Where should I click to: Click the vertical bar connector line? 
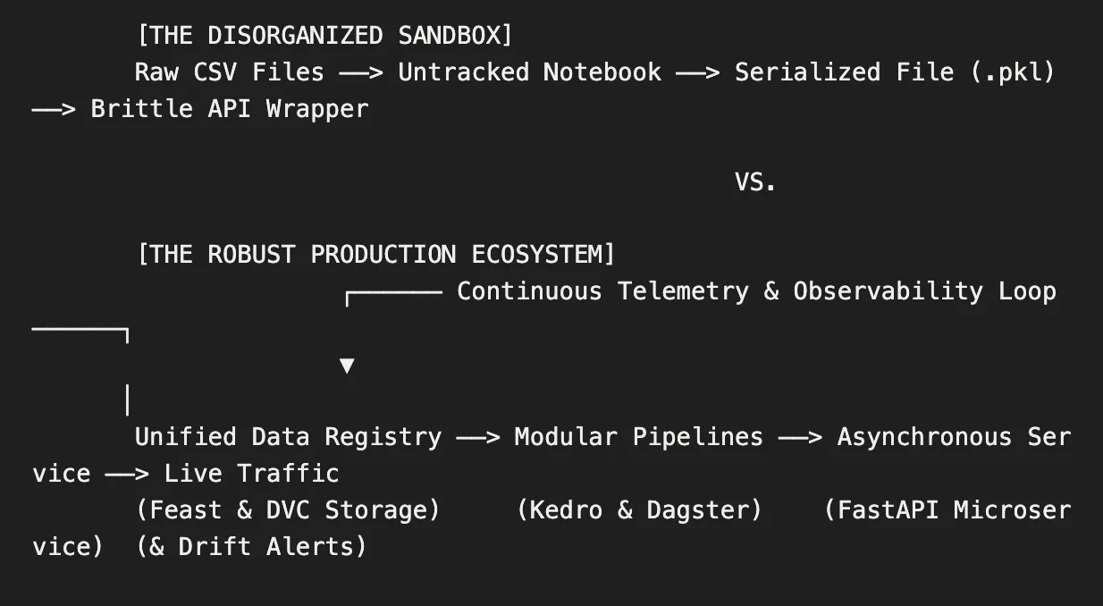coord(127,400)
